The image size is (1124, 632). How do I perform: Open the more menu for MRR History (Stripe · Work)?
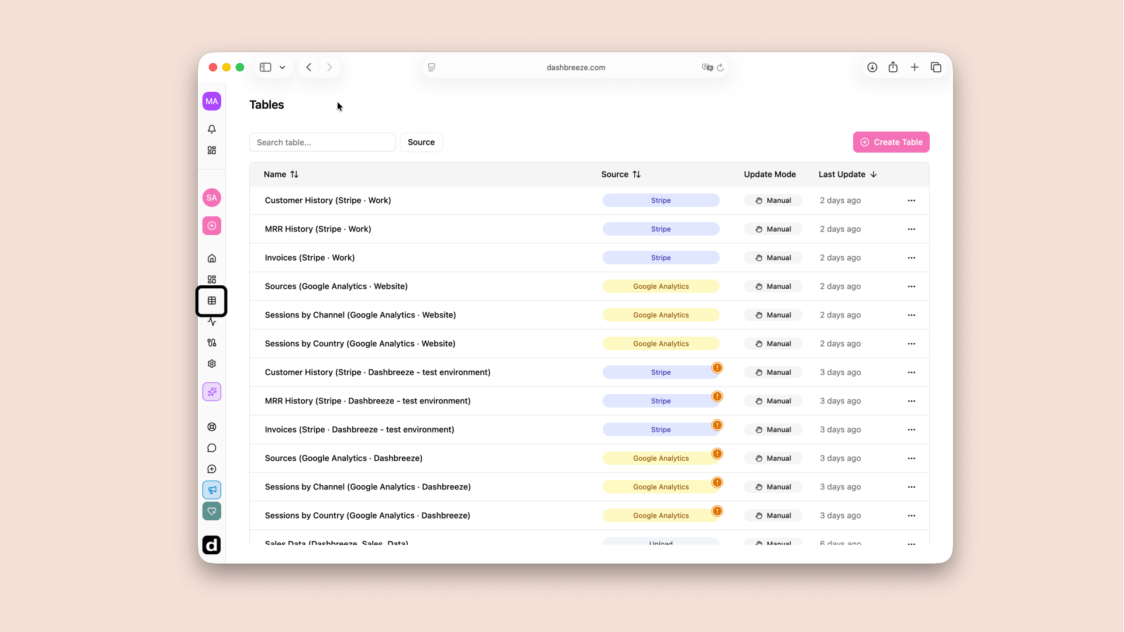click(x=912, y=229)
